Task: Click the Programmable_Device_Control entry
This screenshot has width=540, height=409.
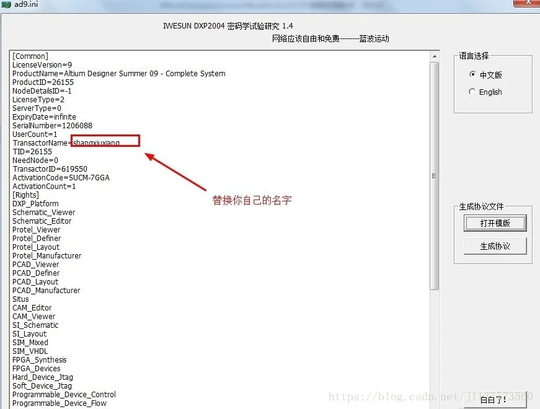Action: [64, 395]
